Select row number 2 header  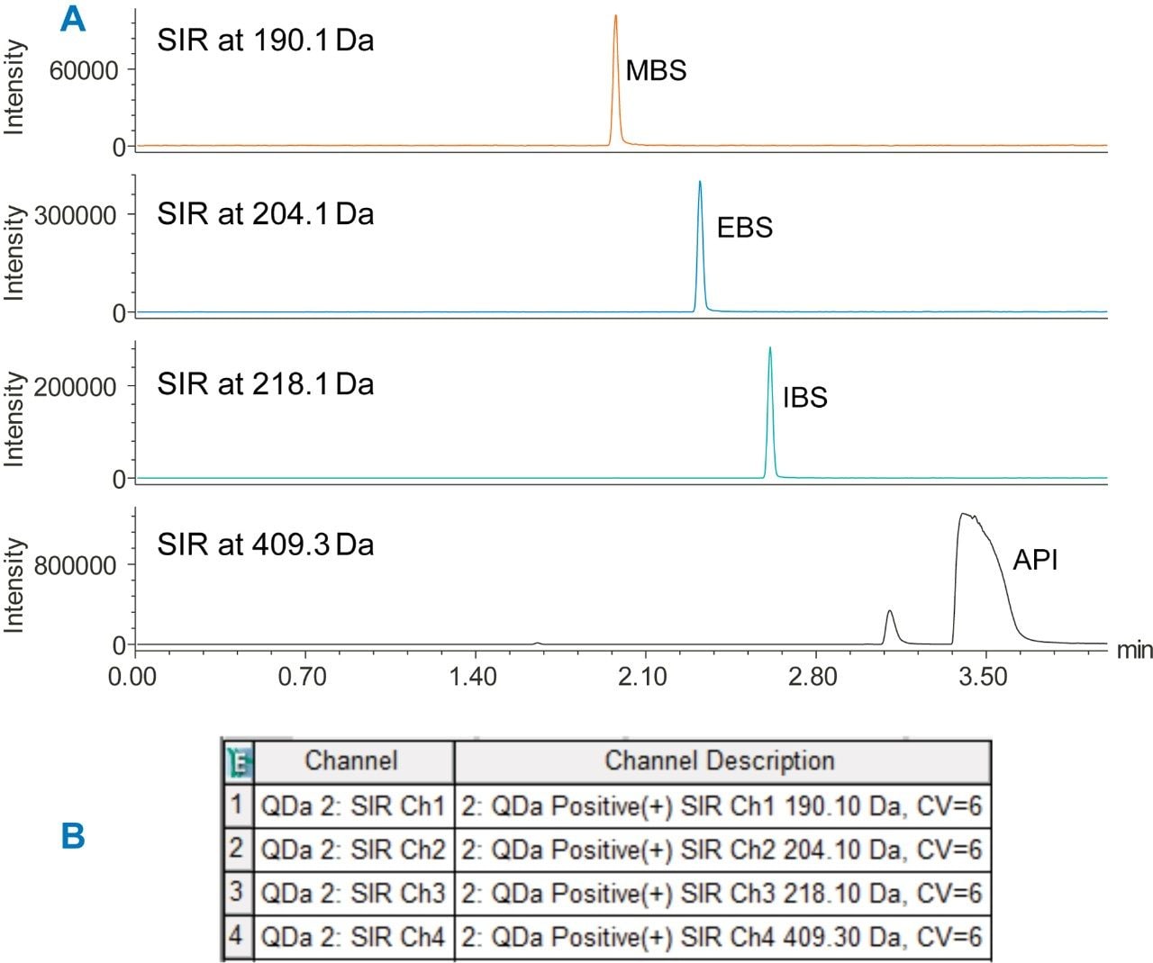[x=237, y=848]
